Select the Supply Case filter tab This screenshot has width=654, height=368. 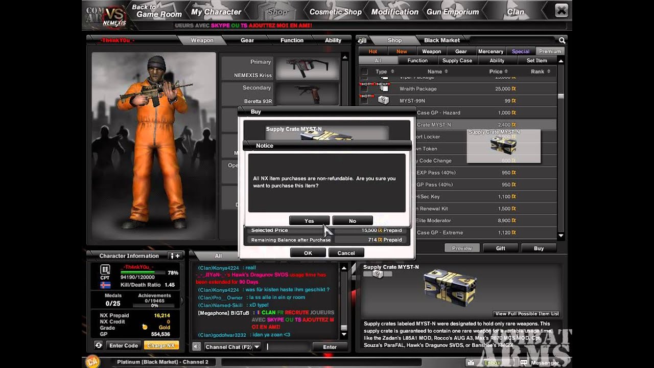point(457,60)
